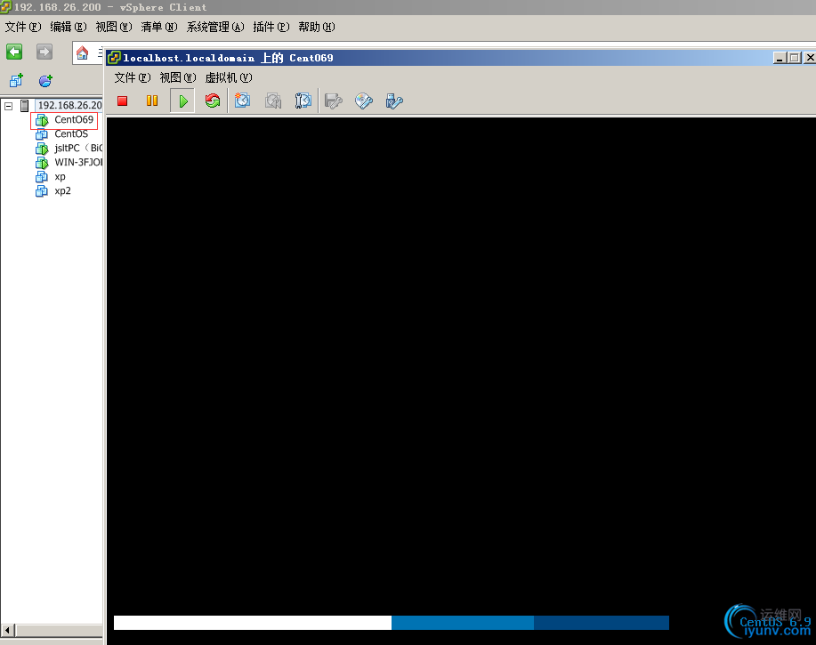Click the red Power Off button

coord(122,101)
